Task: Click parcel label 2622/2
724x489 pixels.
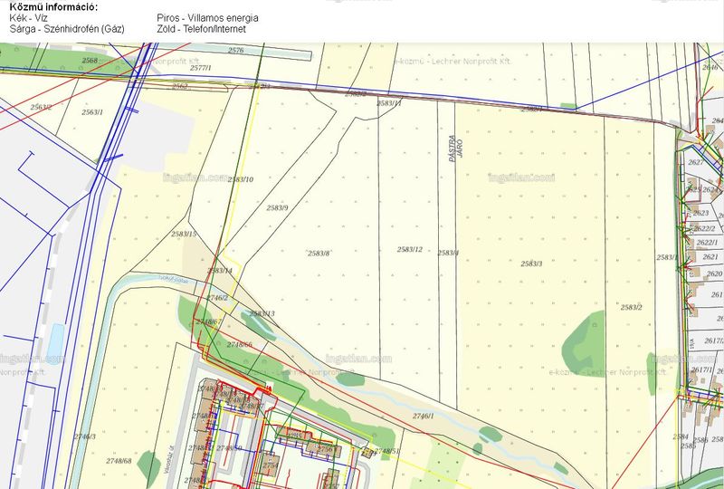Action: (x=705, y=229)
